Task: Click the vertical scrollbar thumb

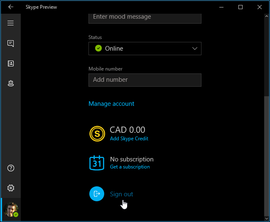Action: 267,156
